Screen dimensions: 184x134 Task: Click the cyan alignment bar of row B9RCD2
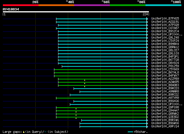[108, 95]
